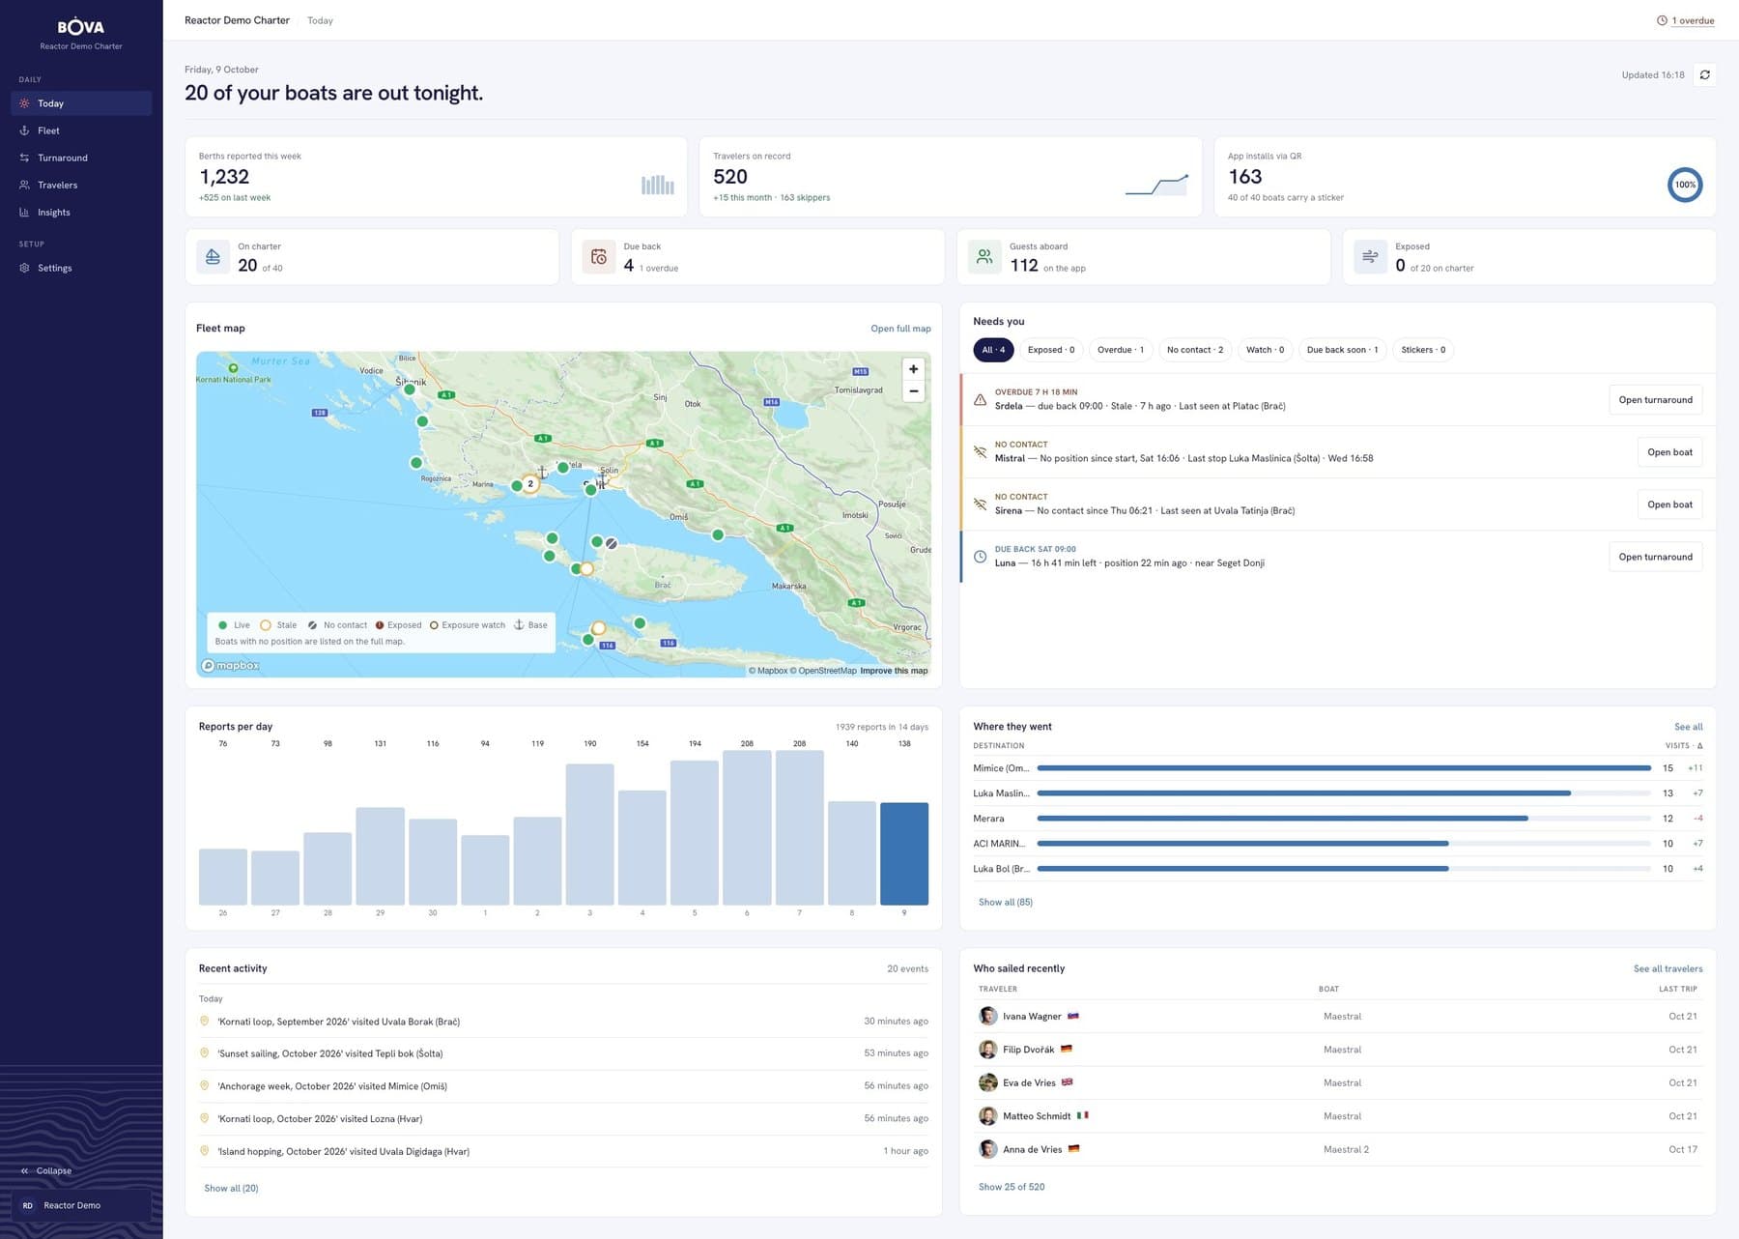
Task: Open Fleet via anchor icon in sidebar
Action: coord(24,130)
